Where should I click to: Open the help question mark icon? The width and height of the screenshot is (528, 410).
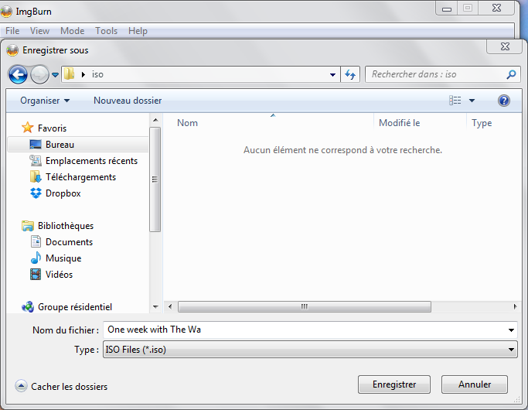[x=504, y=101]
